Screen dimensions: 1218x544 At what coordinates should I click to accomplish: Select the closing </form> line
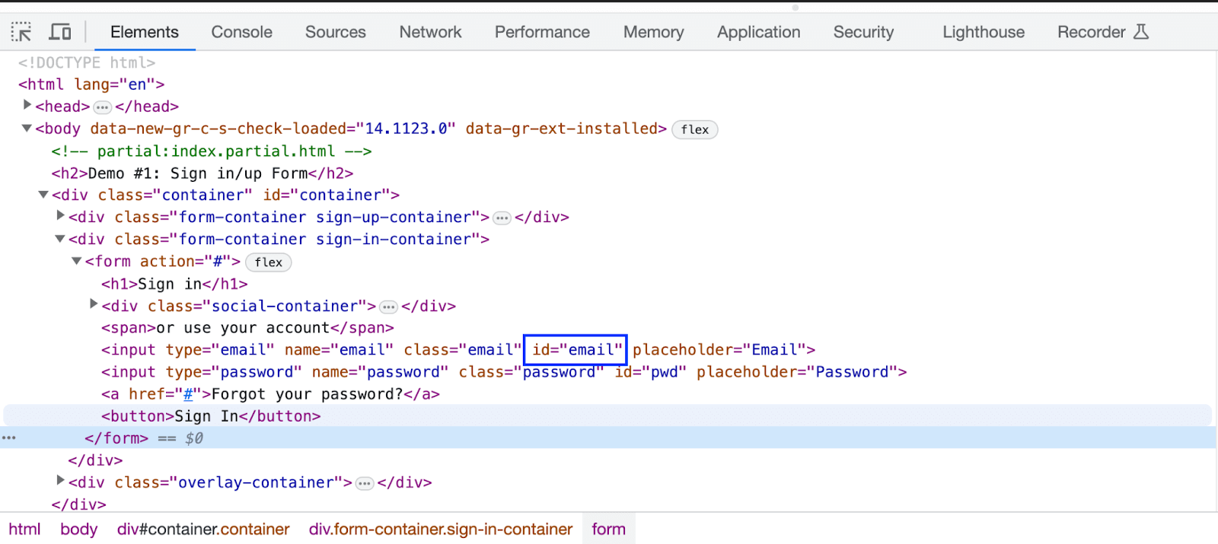(116, 438)
